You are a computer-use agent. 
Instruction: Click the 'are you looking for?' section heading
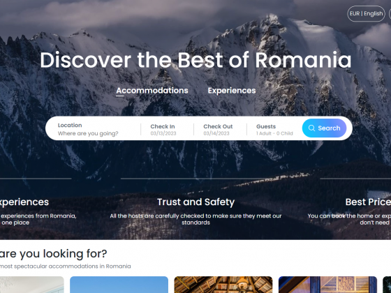coord(53,254)
